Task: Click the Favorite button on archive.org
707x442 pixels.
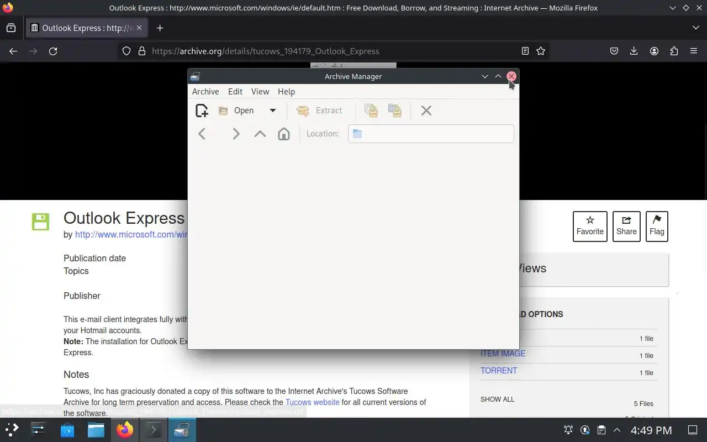Action: coord(590,227)
